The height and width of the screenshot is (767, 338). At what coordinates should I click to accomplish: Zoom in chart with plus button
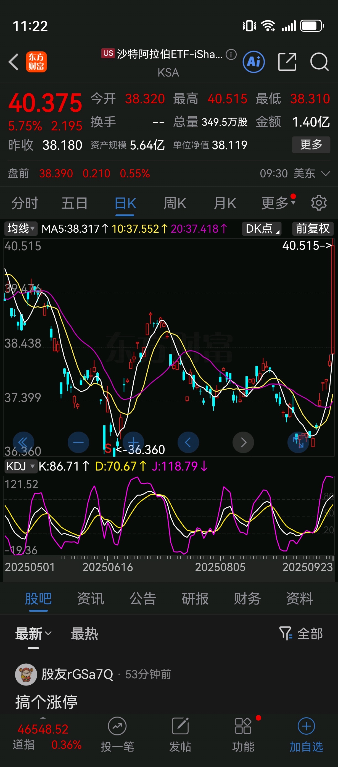point(133,442)
